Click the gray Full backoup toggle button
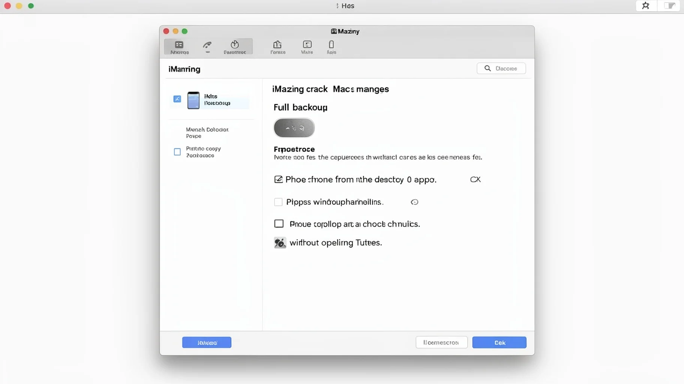The height and width of the screenshot is (384, 684). tap(294, 128)
